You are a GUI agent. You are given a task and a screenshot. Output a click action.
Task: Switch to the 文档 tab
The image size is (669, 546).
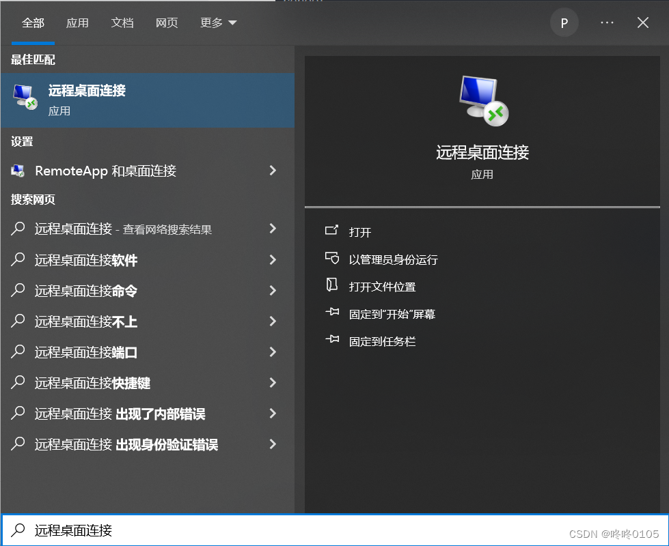pos(122,23)
